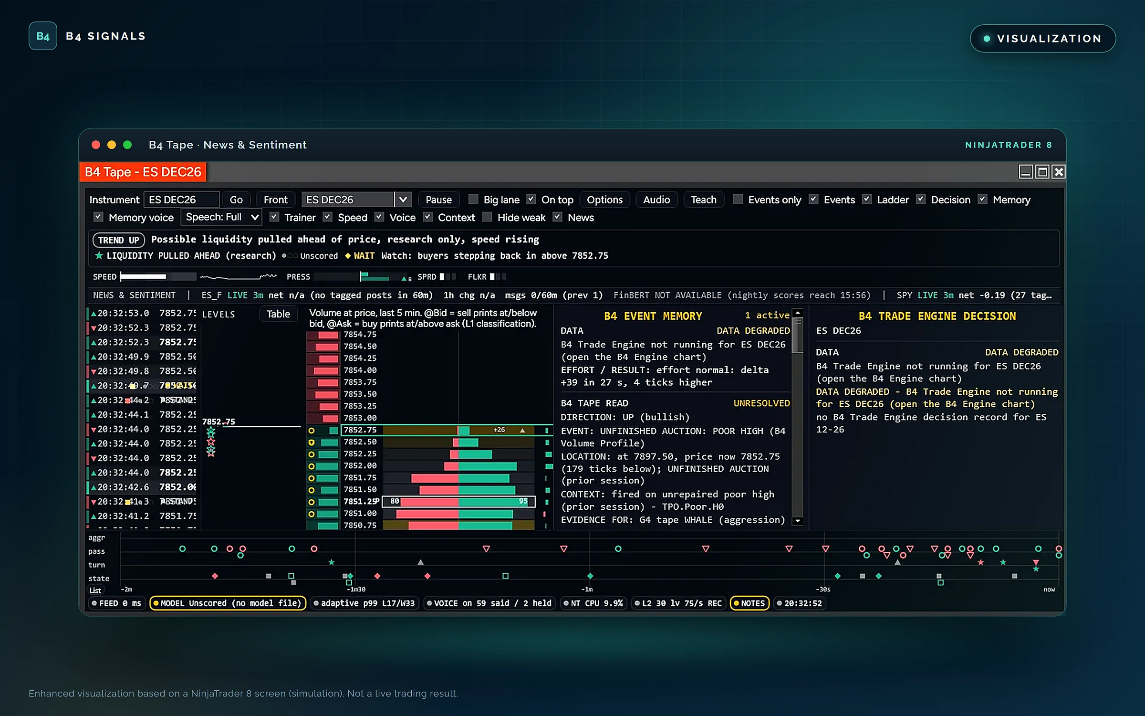The image size is (1145, 716).
Task: Click the Front button
Action: point(276,200)
